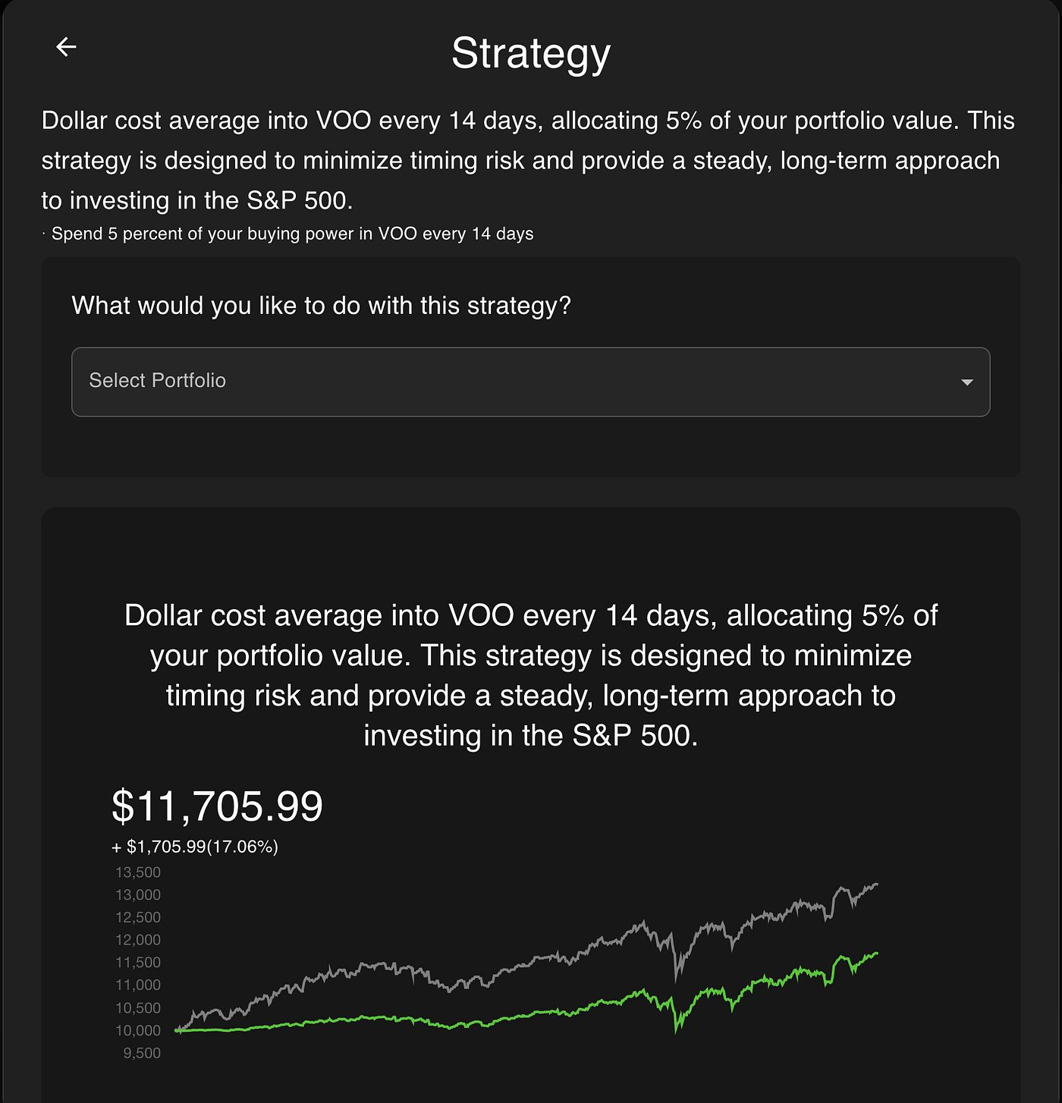This screenshot has height=1103, width=1062.
Task: Open the Select Portfolio dropdown
Action: pyautogui.click(x=531, y=382)
